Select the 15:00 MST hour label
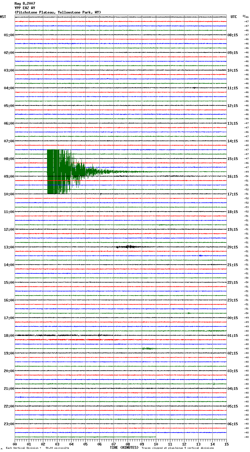 click(9, 283)
